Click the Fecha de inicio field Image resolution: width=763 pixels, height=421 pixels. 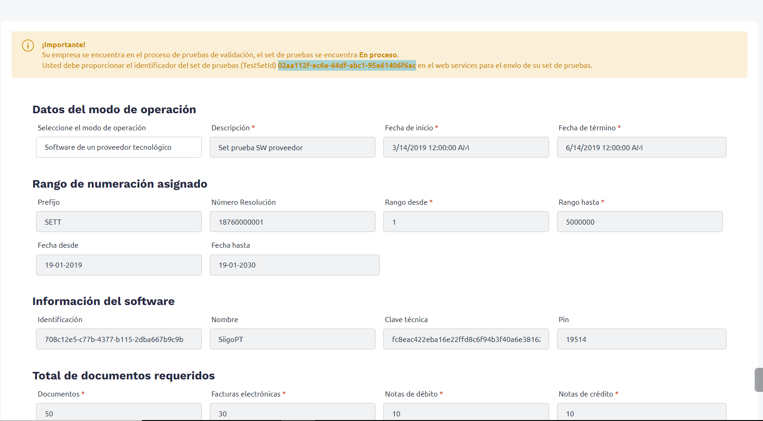pyautogui.click(x=466, y=147)
